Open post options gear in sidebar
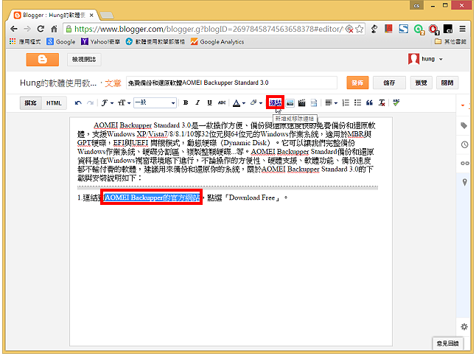Screen dimensions: 476x356 point(464,327)
